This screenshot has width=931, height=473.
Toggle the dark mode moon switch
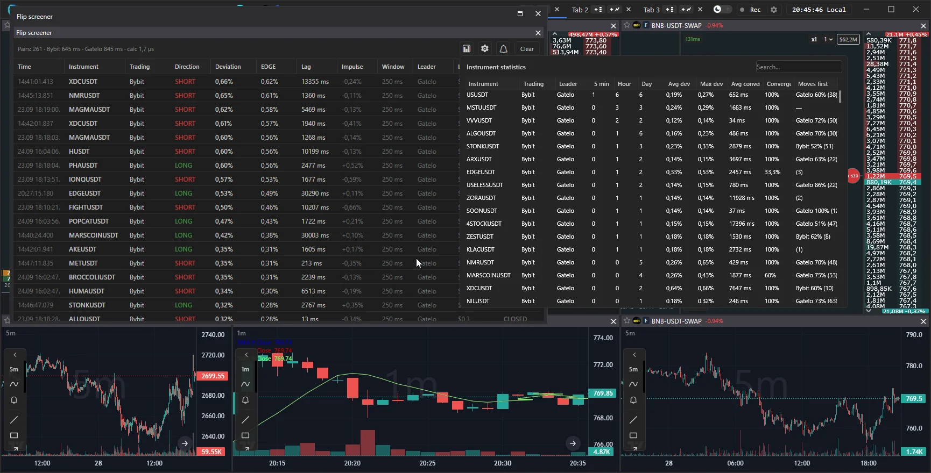coord(722,10)
